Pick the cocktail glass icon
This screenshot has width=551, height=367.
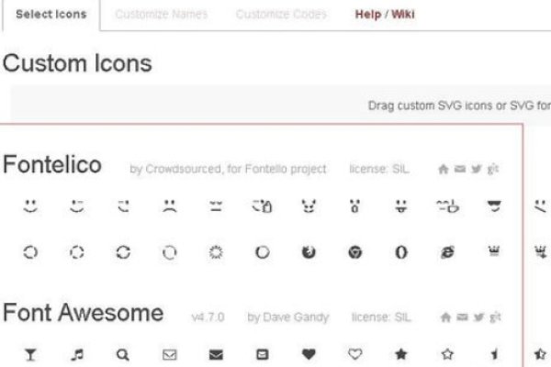(29, 354)
